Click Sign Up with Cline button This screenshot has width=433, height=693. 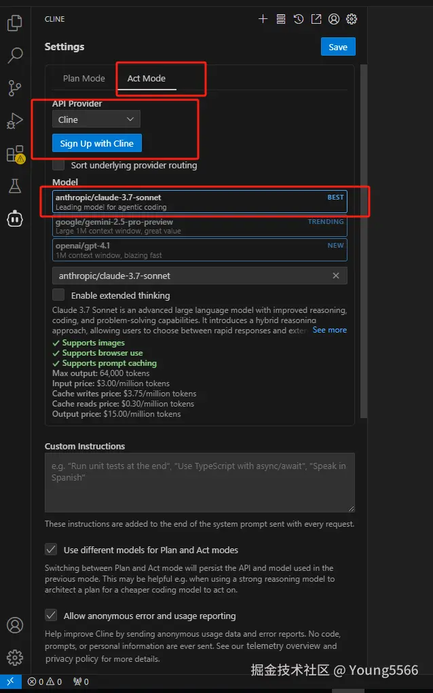coord(97,143)
